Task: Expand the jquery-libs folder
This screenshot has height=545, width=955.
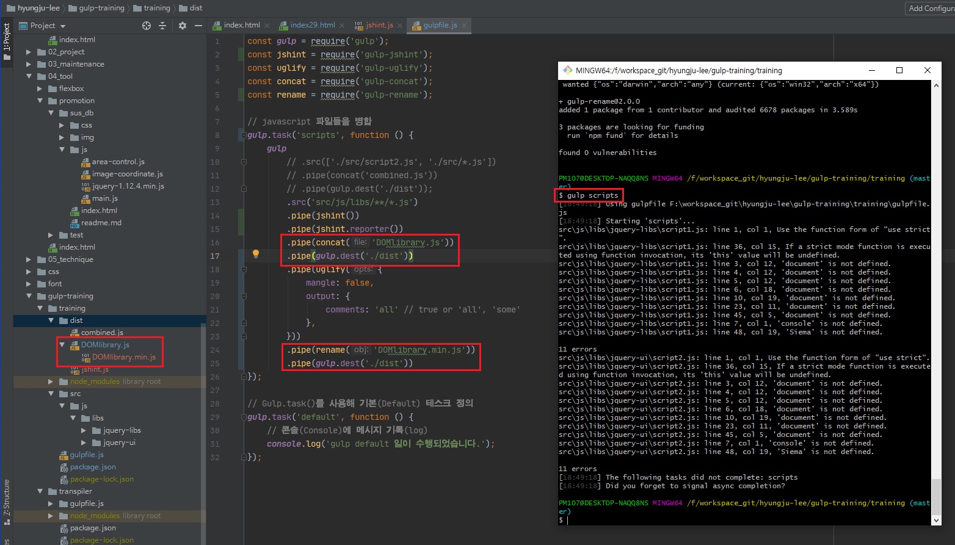Action: [x=84, y=430]
